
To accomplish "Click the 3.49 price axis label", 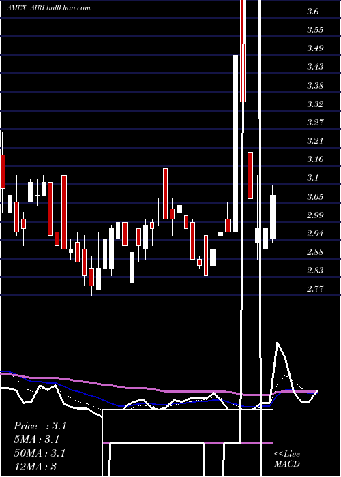I will pyautogui.click(x=315, y=48).
